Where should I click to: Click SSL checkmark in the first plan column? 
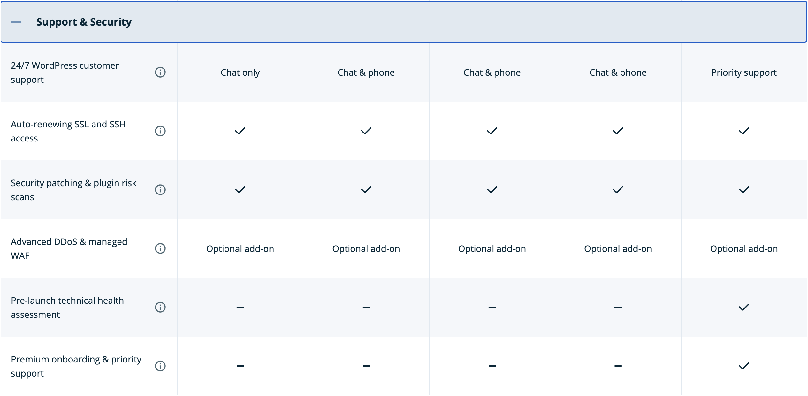click(240, 131)
